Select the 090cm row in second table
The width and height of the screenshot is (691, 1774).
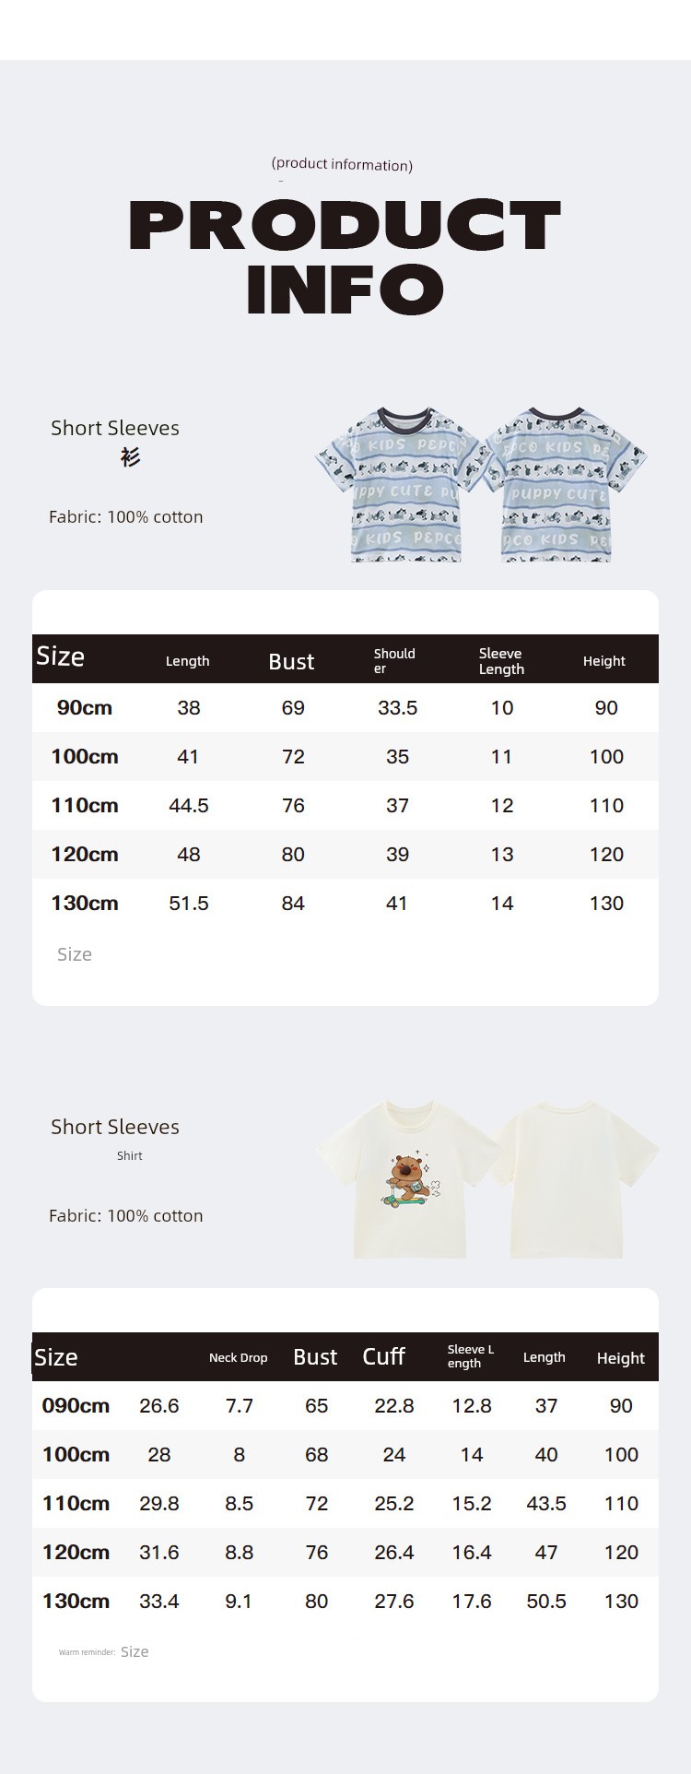345,1405
